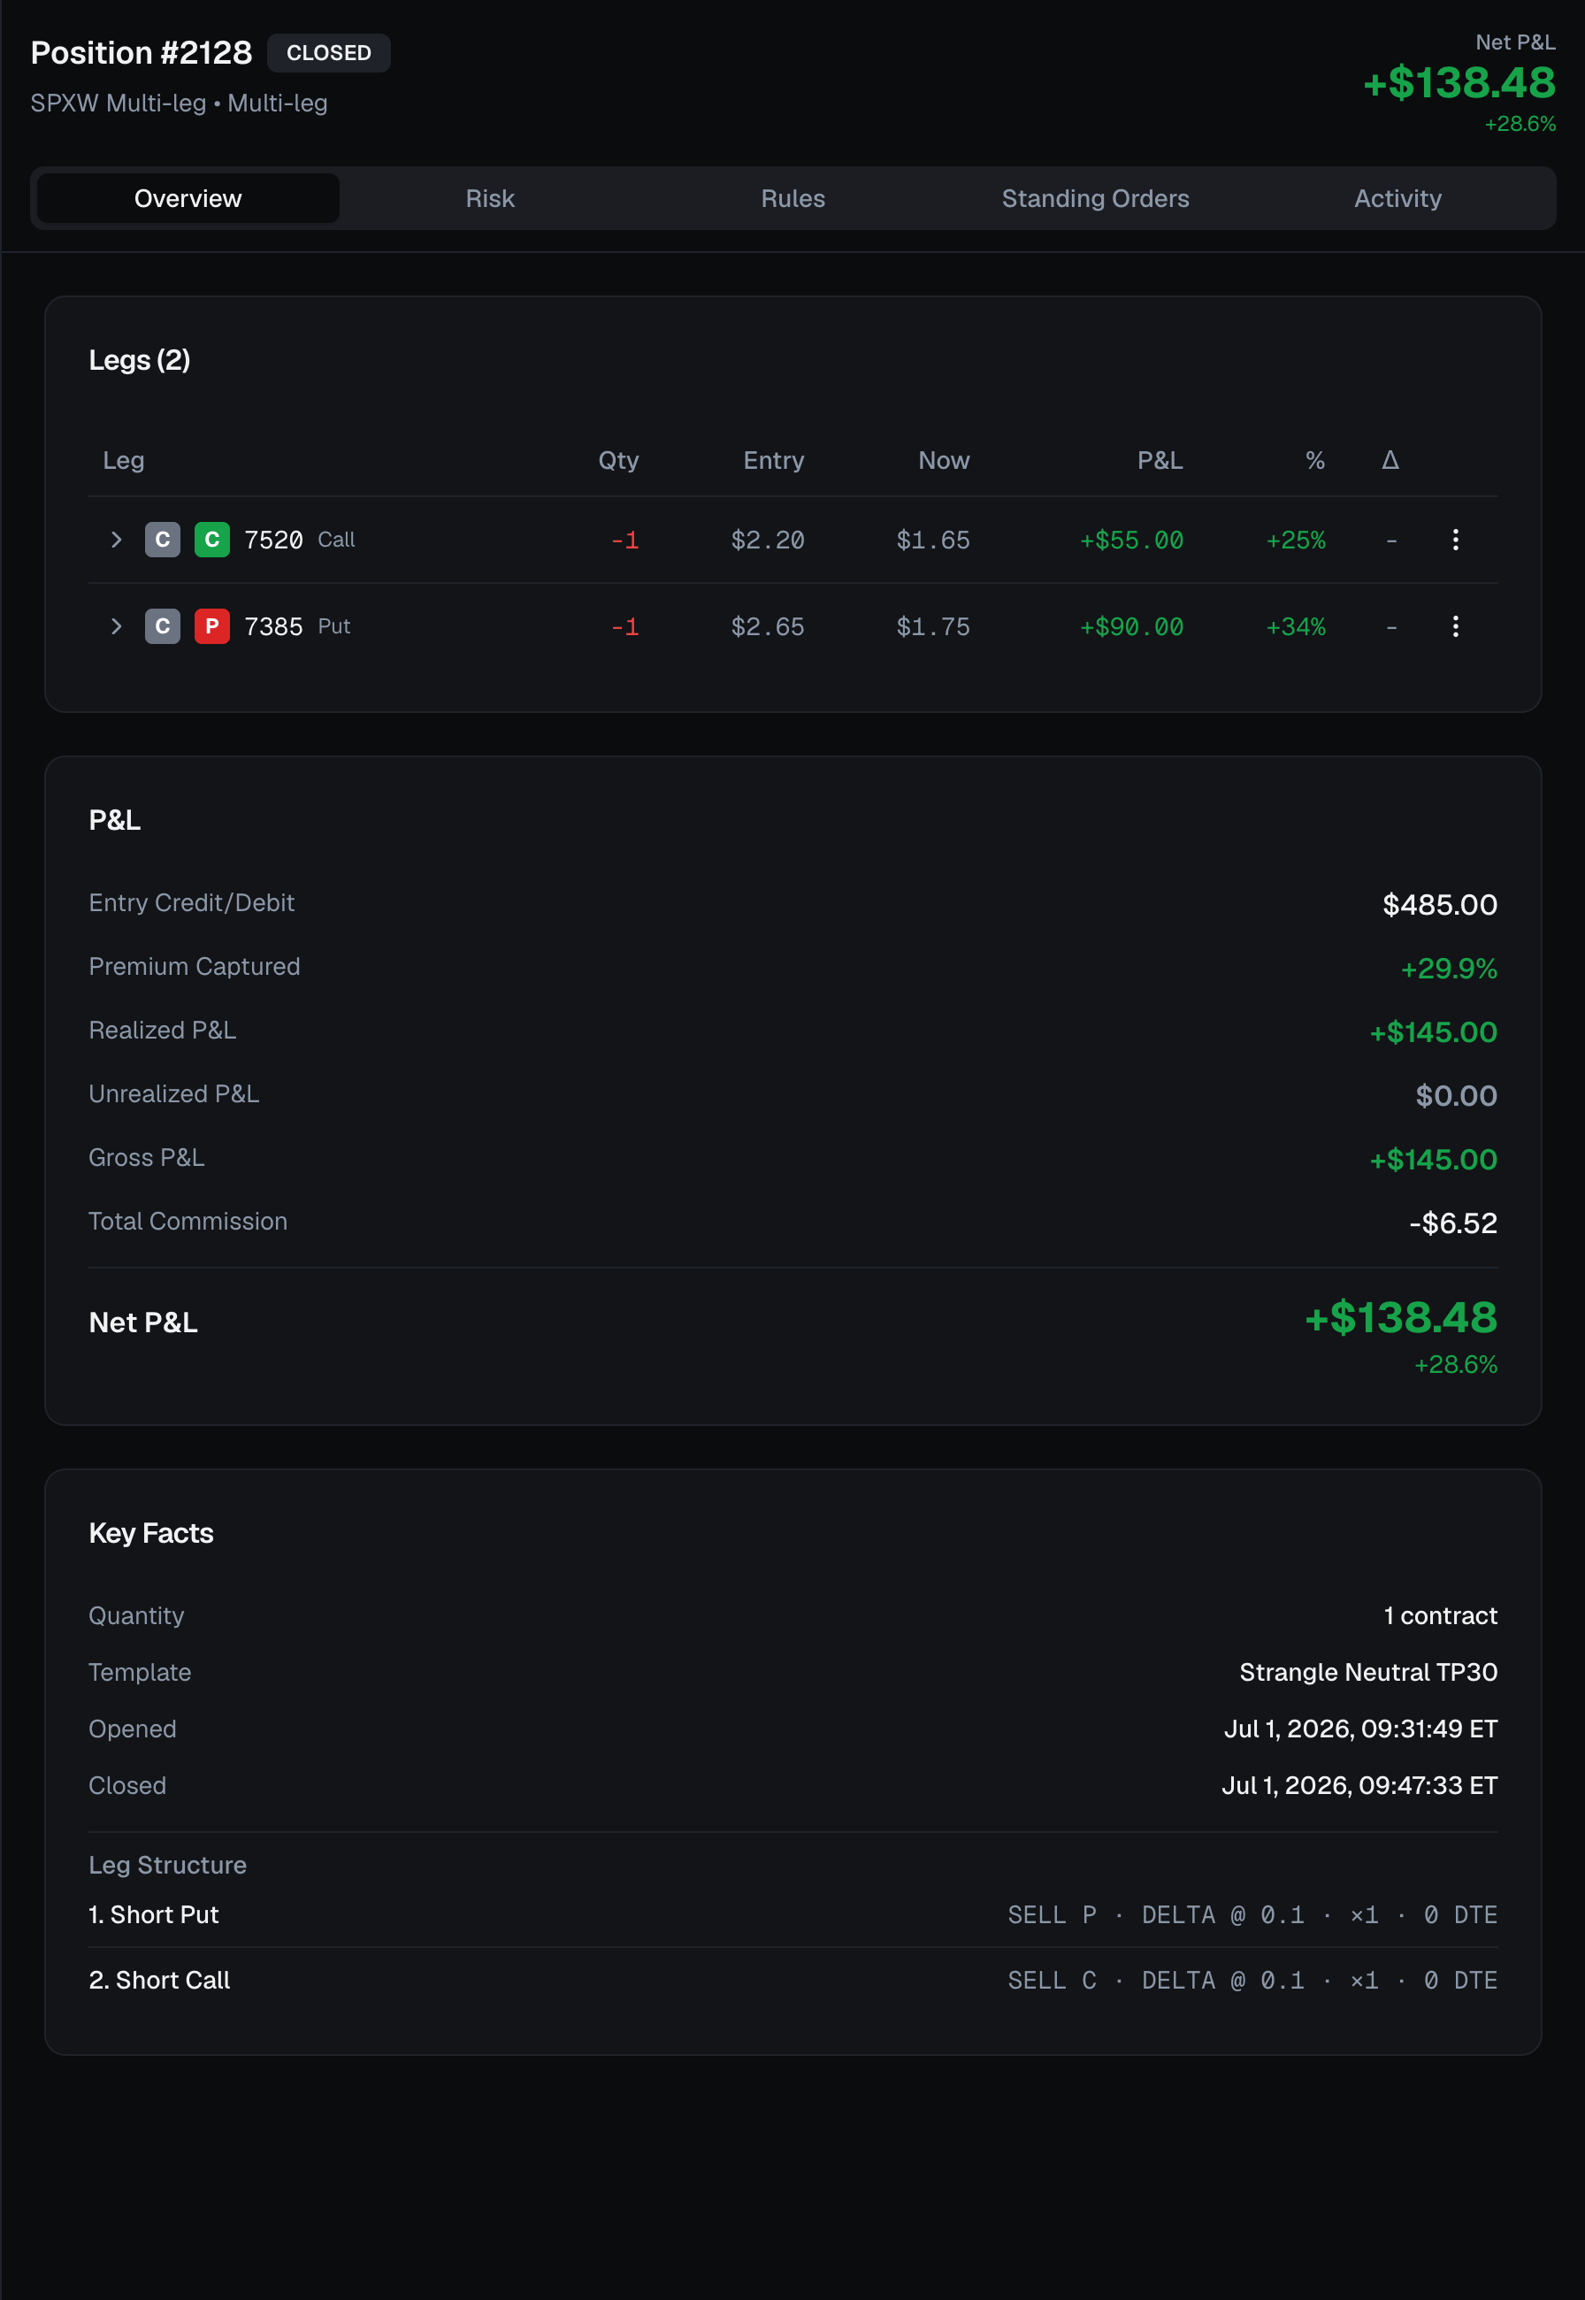
Task: Click the Entry column header
Action: point(774,461)
